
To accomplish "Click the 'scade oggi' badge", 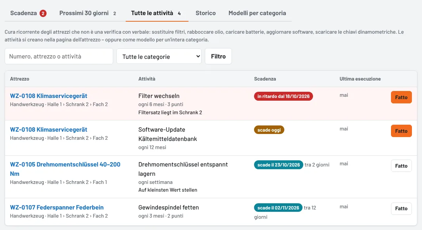I will tap(269, 130).
